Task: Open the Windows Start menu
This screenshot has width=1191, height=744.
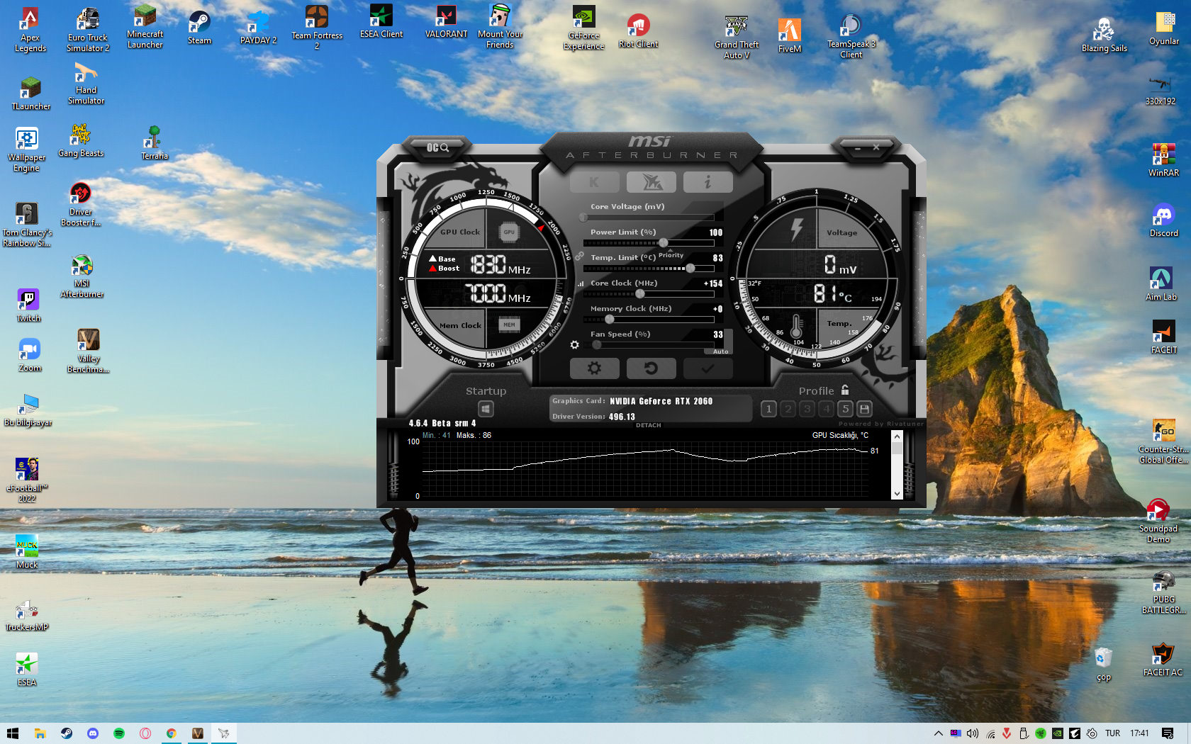Action: point(13,733)
